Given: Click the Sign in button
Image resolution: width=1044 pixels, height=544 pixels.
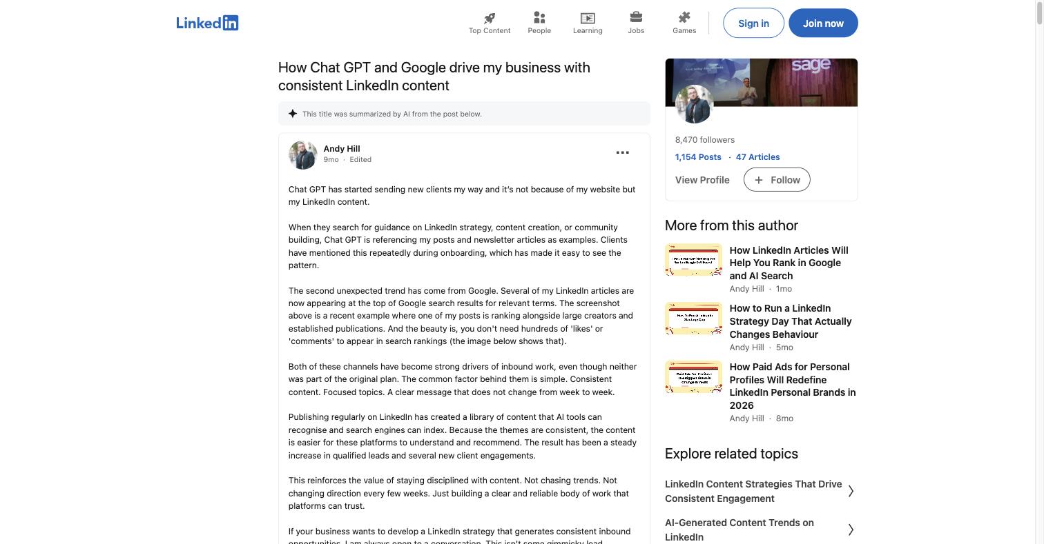Looking at the screenshot, I should pyautogui.click(x=753, y=23).
